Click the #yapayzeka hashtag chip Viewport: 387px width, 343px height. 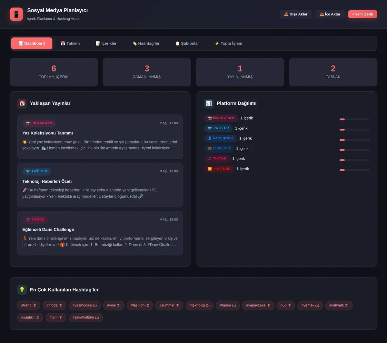point(258,305)
